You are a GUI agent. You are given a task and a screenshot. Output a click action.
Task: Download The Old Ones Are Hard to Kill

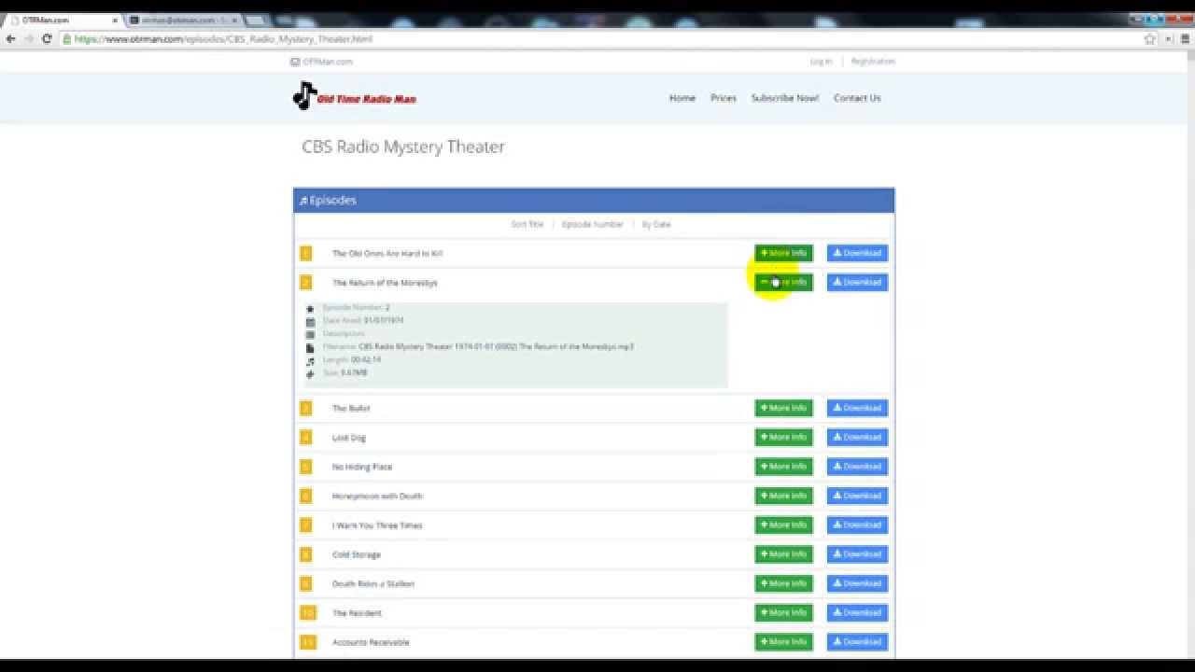pyautogui.click(x=857, y=253)
